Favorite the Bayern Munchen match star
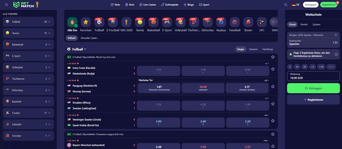The image size is (342, 149). click(273, 146)
